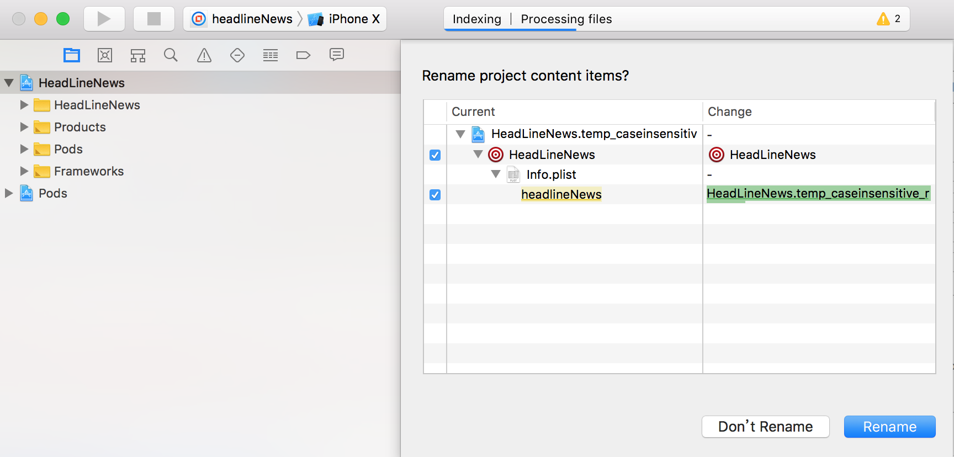Collapse the Info.plist row in rename table
Image resolution: width=954 pixels, height=457 pixels.
[x=496, y=174]
